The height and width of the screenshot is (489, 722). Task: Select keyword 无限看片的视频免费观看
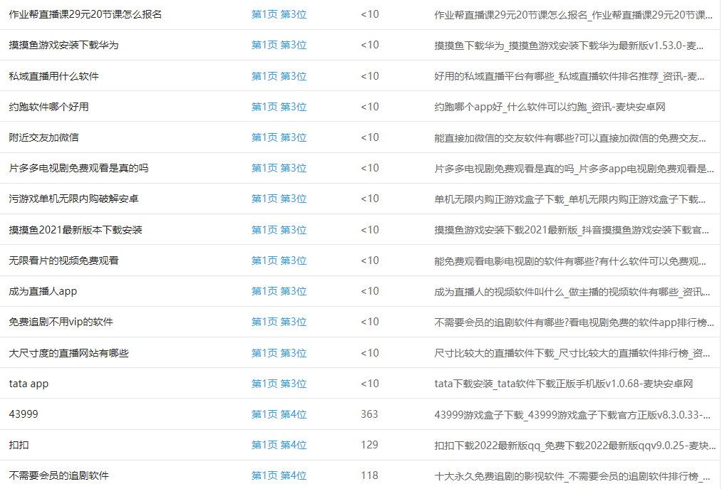point(63,261)
